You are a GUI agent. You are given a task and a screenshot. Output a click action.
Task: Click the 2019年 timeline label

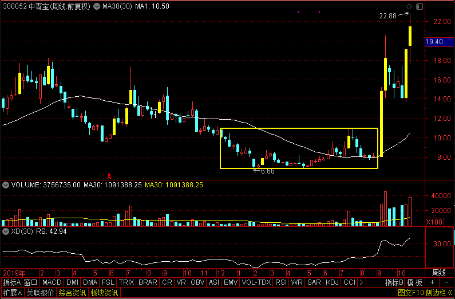click(14, 273)
